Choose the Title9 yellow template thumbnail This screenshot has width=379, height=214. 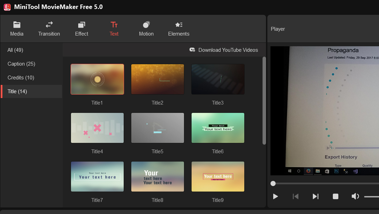[x=218, y=176]
